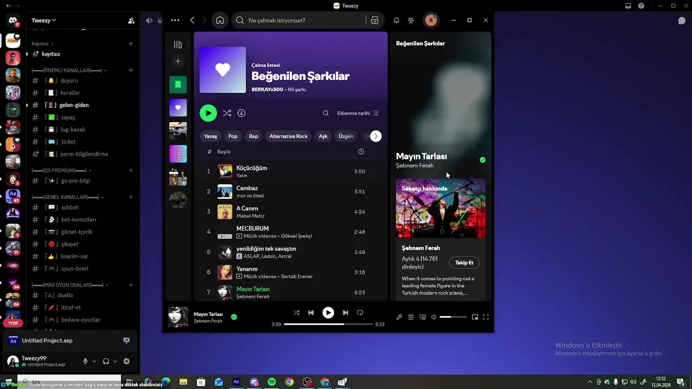
Task: Open After Effects from Windows taskbar
Action: [x=236, y=382]
